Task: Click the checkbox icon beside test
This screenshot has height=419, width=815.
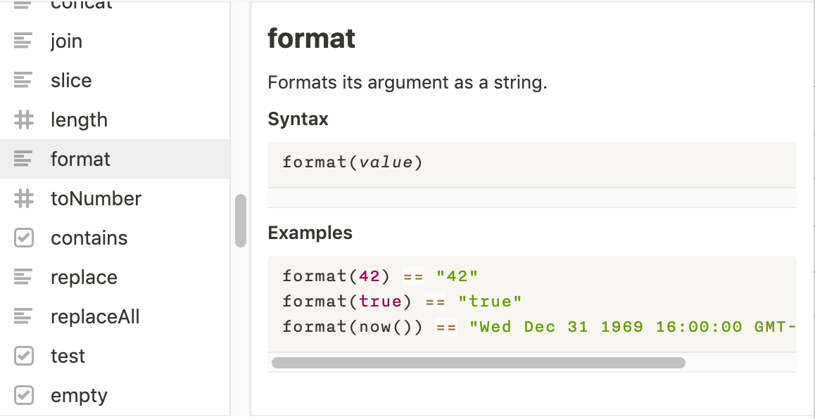Action: (x=24, y=356)
